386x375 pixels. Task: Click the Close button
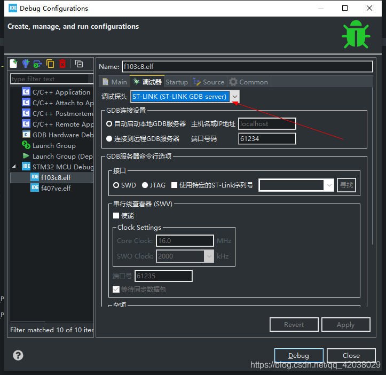click(351, 356)
